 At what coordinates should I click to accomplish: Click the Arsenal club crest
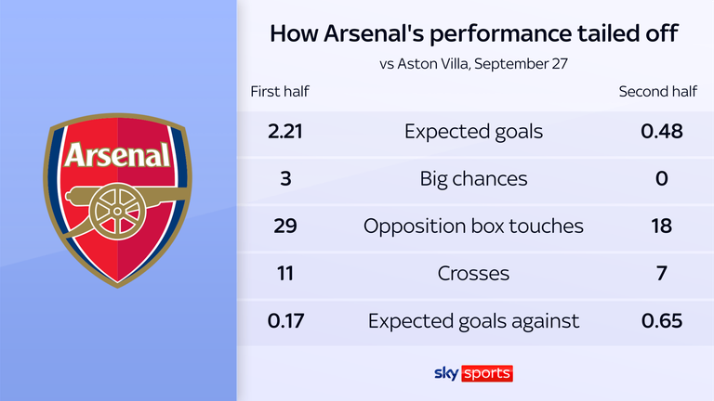tap(118, 198)
